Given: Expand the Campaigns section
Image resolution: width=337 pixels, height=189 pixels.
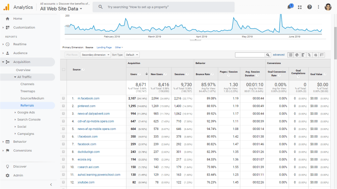Looking at the screenshot, I should (15, 134).
